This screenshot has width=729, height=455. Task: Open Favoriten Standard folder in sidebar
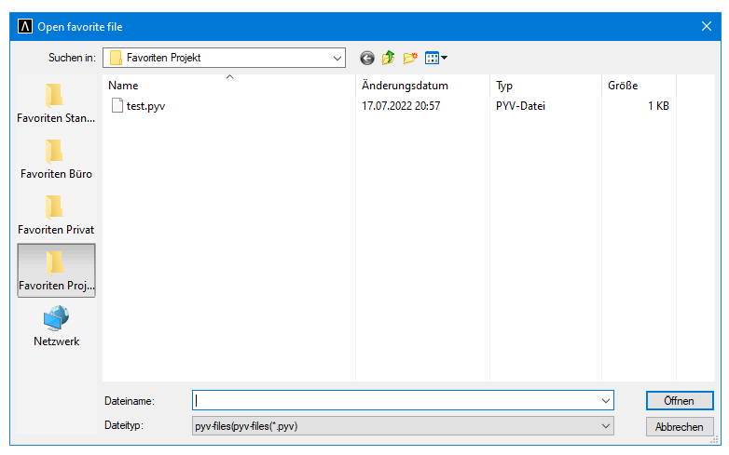56,103
